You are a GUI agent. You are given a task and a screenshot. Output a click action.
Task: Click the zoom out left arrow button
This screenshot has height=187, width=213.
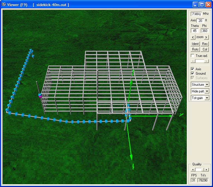click(193, 37)
